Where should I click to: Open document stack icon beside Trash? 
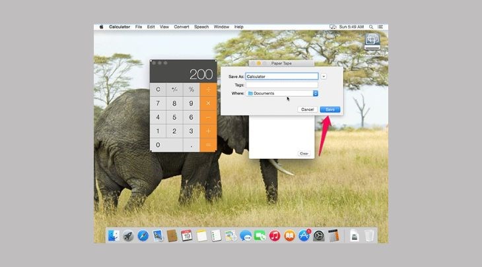coord(354,236)
